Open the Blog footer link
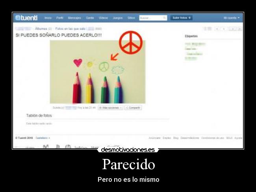 [x=176, y=138]
